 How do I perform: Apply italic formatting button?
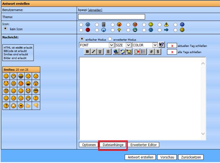(x=93, y=52)
